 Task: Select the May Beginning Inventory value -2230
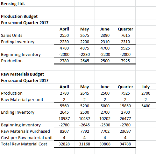(x=85, y=55)
